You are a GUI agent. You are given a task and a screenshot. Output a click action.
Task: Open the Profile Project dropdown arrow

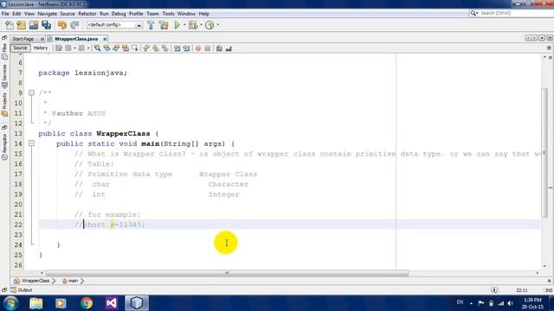tap(217, 25)
